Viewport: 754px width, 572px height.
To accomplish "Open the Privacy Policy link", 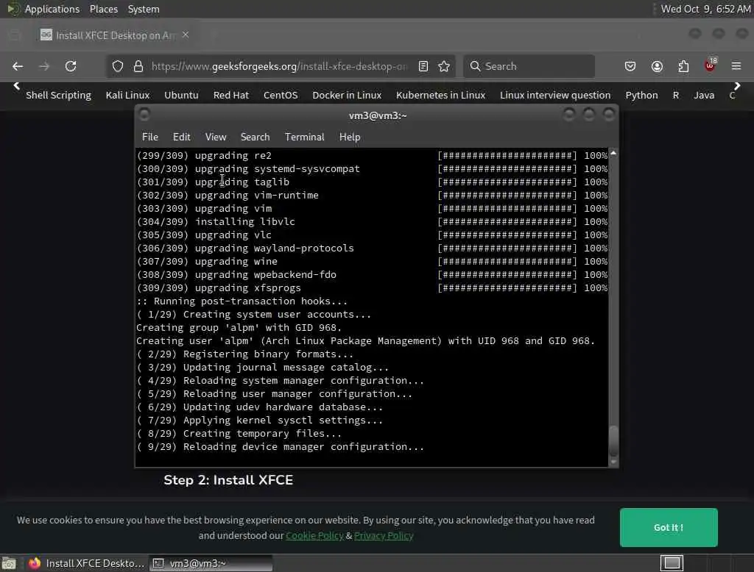I will pos(384,535).
